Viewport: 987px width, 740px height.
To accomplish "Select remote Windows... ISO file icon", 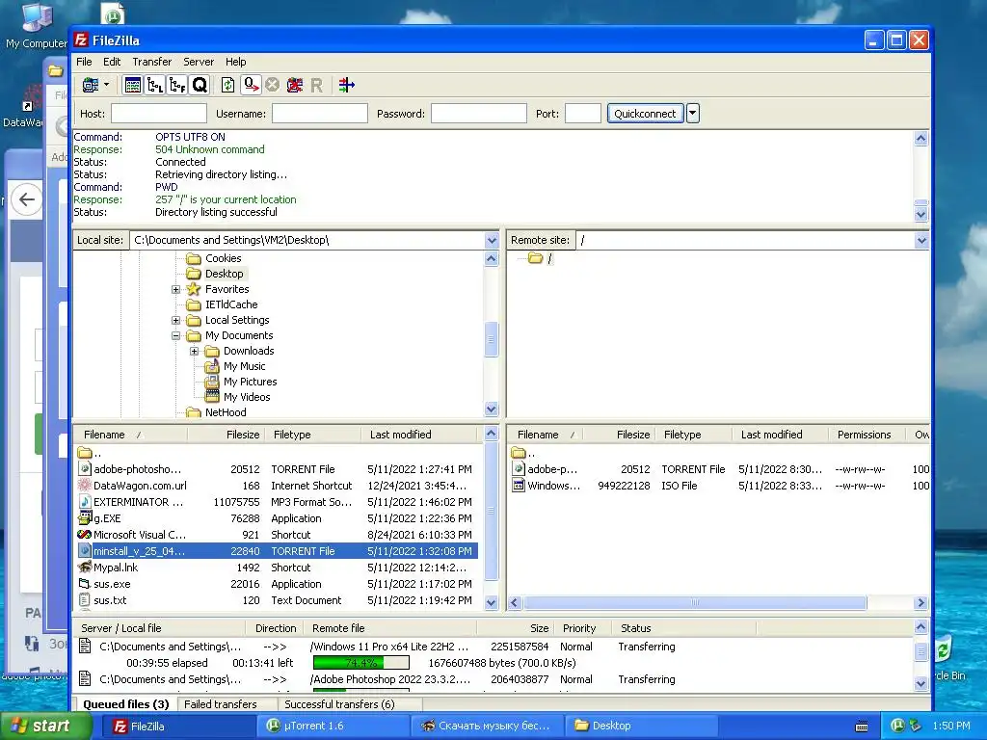I will 518,486.
